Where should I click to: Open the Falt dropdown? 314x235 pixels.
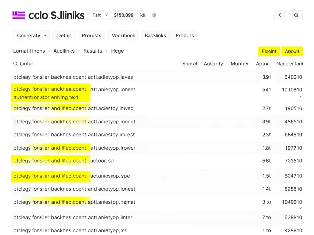(100, 15)
